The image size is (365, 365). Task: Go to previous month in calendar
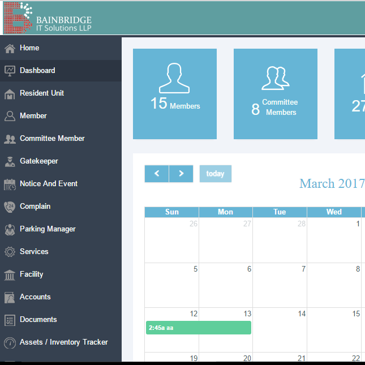pyautogui.click(x=157, y=174)
